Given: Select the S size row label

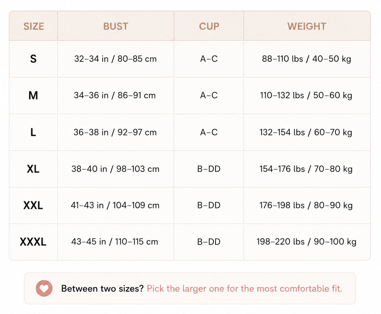Looking at the screenshot, I should (33, 59).
